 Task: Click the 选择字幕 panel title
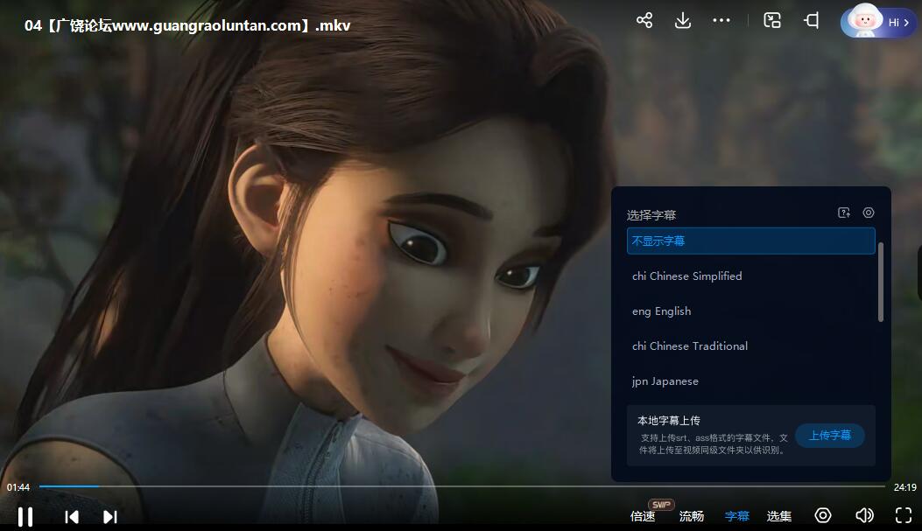click(651, 215)
